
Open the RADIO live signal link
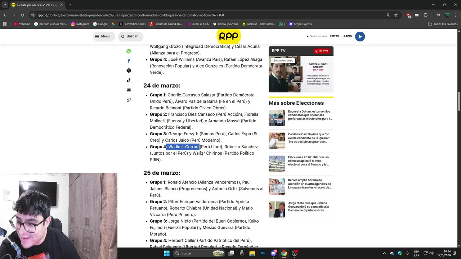pos(348,36)
